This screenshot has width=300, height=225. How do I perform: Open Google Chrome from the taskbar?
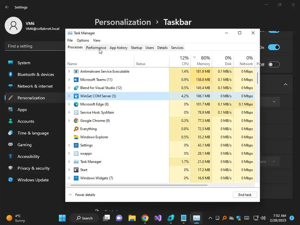click(145, 218)
